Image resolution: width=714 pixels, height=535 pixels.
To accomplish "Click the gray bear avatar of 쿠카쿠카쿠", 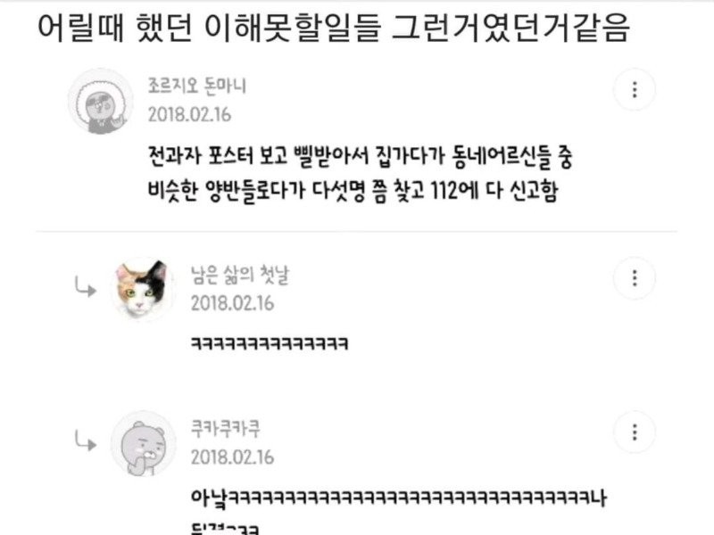I will point(144,444).
